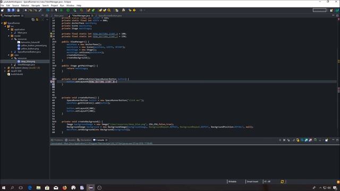The height and width of the screenshot is (191, 340).
Task: Click the green Run button in the toolbar
Action: [x=68, y=10]
